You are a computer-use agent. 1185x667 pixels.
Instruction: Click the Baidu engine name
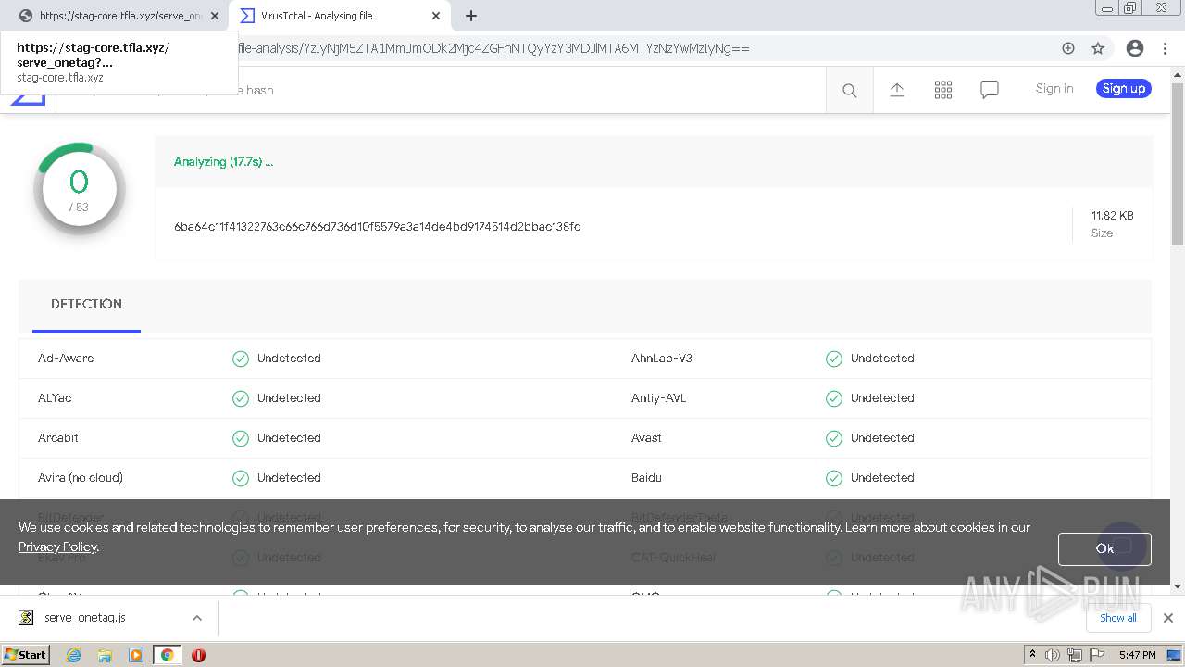(646, 478)
